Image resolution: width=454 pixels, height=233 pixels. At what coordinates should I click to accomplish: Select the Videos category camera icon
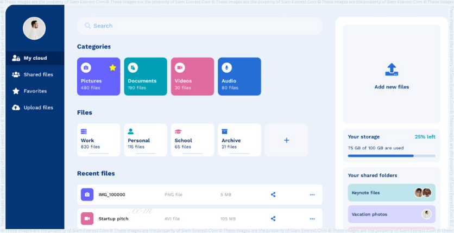(x=180, y=68)
